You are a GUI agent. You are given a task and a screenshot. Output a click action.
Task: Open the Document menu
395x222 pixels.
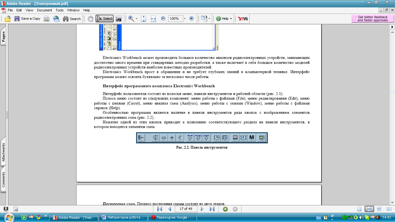click(x=44, y=10)
